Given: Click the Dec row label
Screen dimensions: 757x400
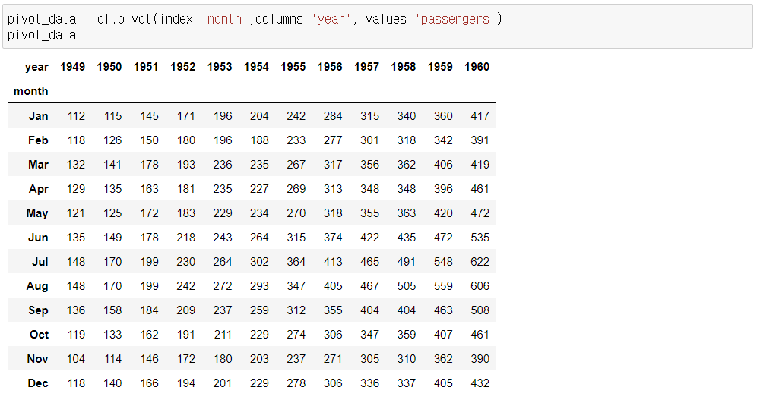Looking at the screenshot, I should (38, 383).
